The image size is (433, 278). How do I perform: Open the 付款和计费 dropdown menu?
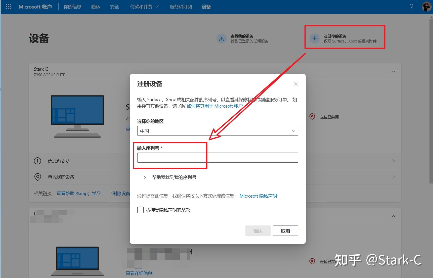144,7
